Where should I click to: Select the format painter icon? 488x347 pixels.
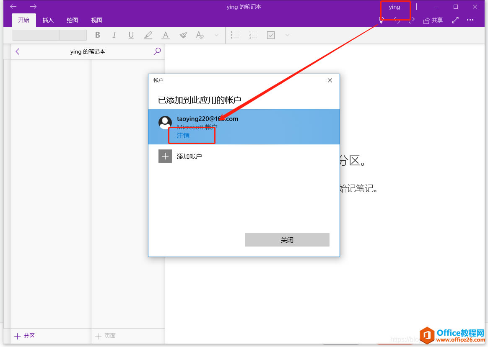[183, 35]
